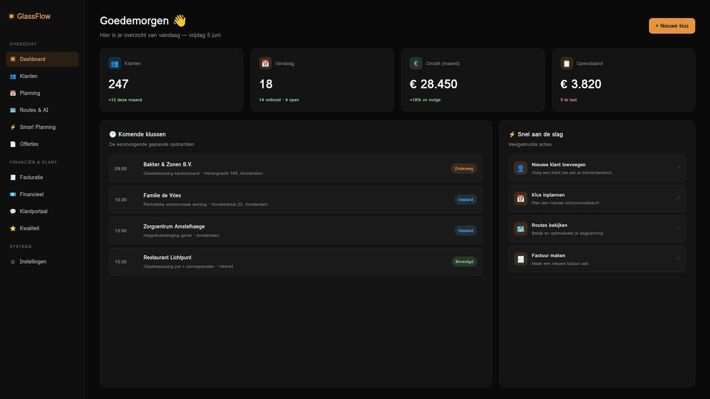Click the 15:30 time label
This screenshot has height=399, width=710.
[120, 262]
